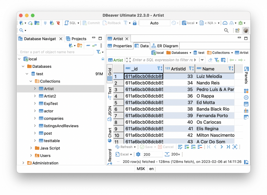Collapse the Collections node
The height and width of the screenshot is (195, 267).
(31, 81)
